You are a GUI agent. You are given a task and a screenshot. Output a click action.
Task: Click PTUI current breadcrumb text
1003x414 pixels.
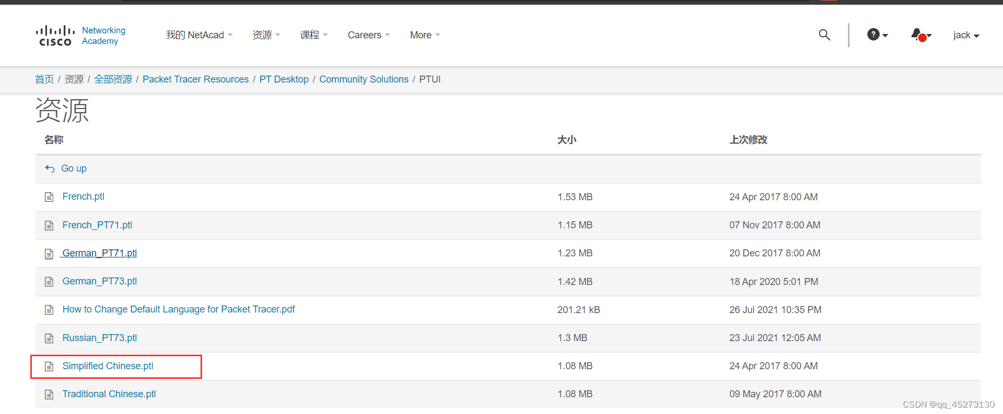(x=430, y=79)
